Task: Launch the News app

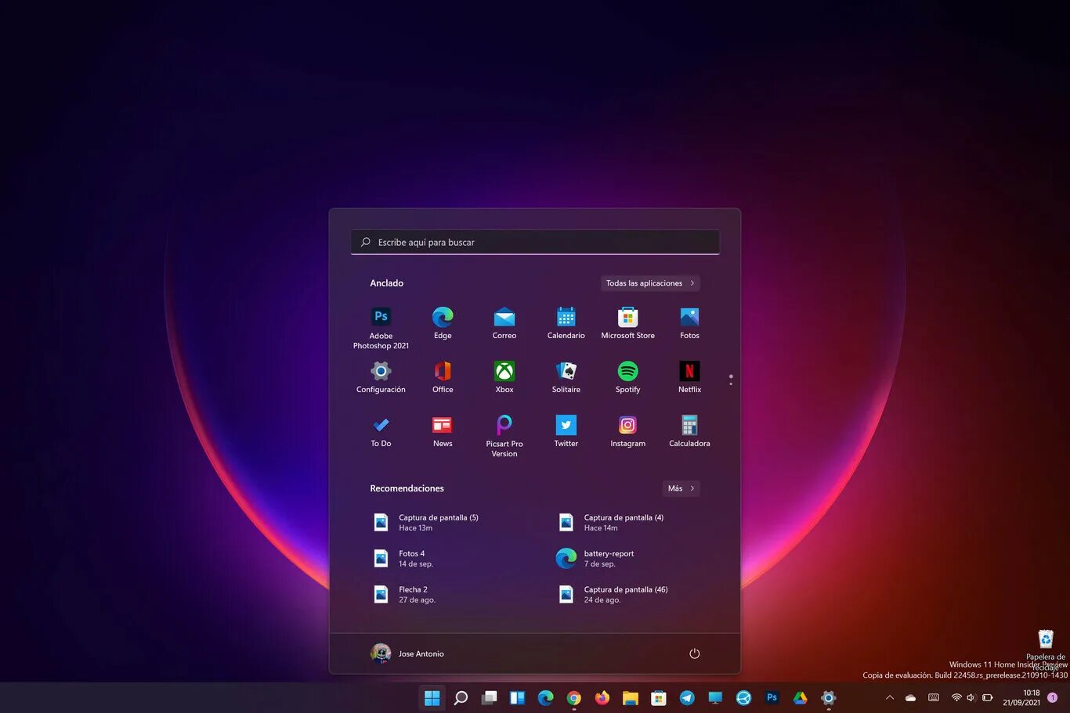Action: coord(443,430)
